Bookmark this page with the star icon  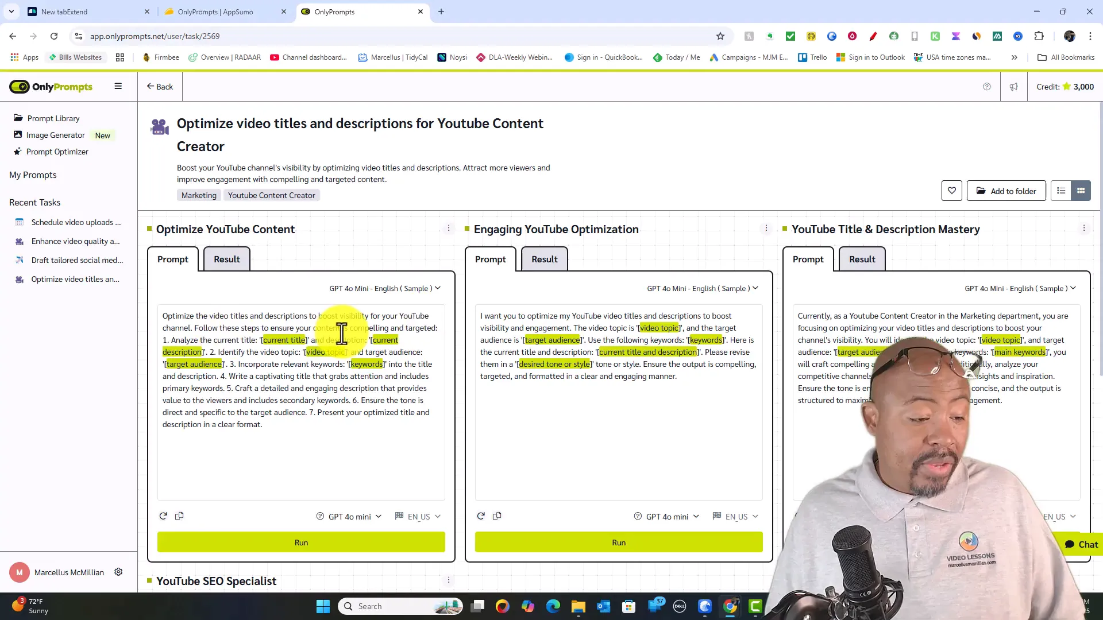[x=720, y=36]
